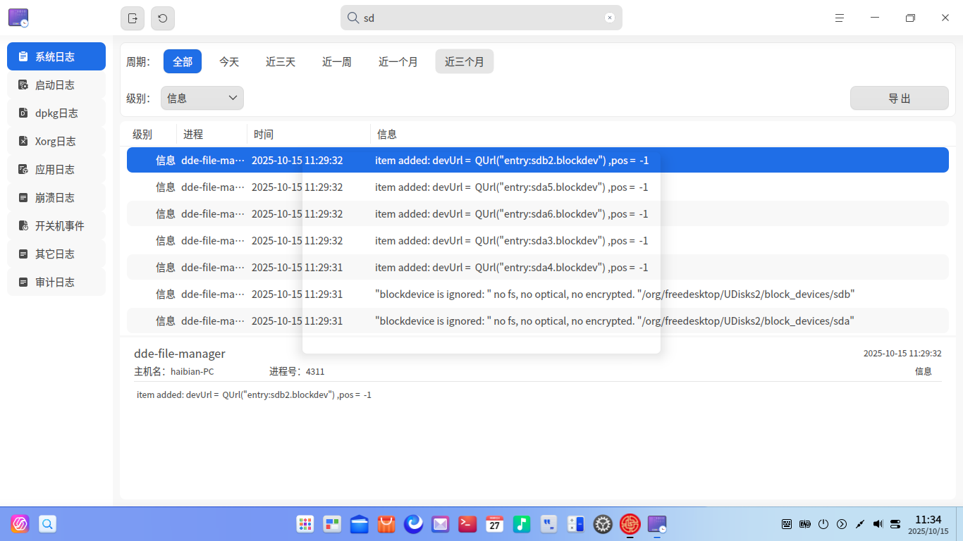Sort by the 时间 column header
963x541 pixels.
(x=309, y=134)
